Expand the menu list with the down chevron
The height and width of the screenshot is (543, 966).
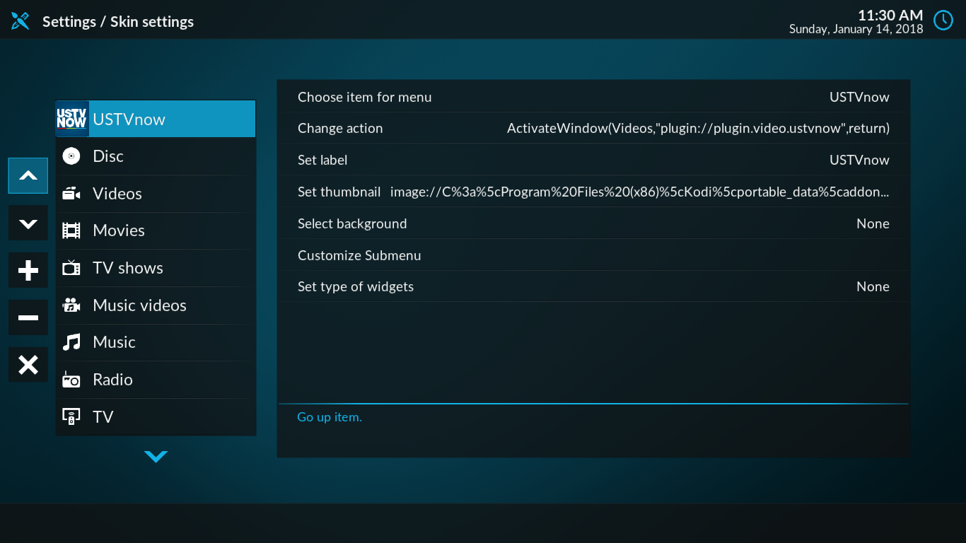point(155,456)
